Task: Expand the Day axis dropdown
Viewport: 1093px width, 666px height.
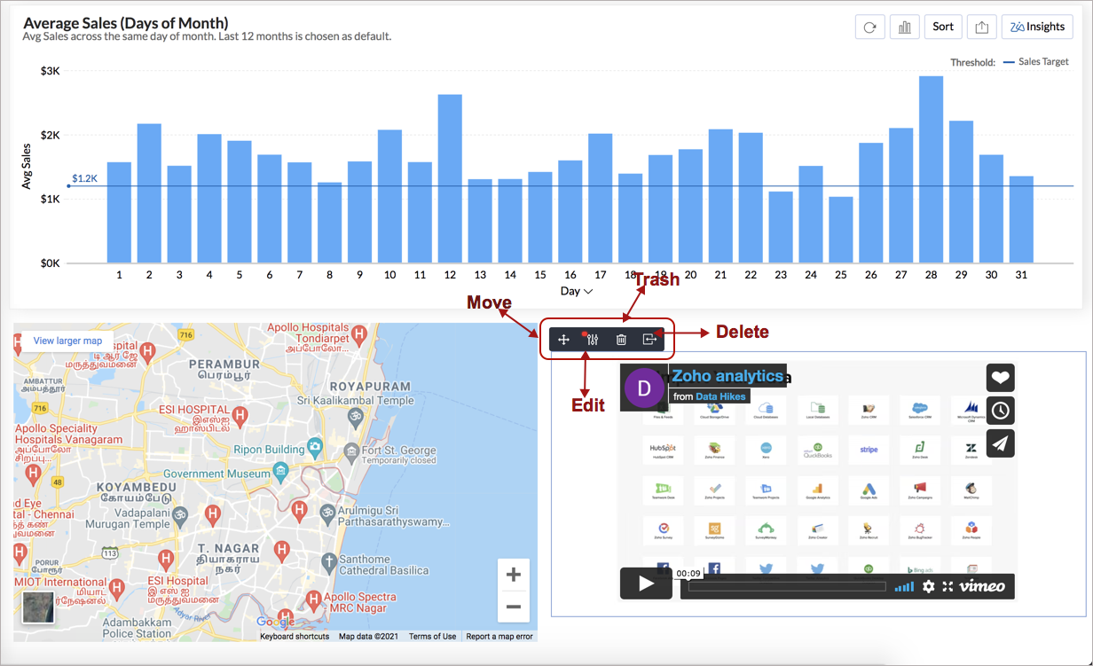Action: [x=577, y=291]
